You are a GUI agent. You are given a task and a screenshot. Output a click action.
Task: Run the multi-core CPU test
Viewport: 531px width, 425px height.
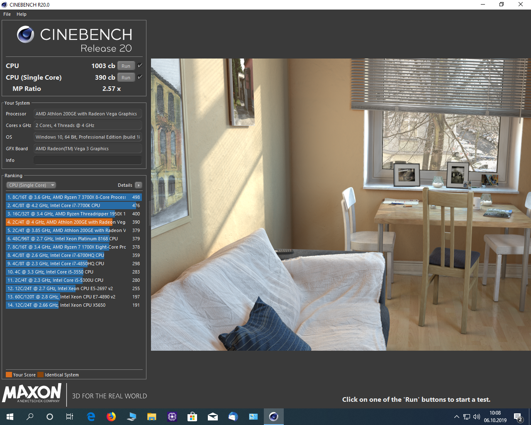point(126,66)
